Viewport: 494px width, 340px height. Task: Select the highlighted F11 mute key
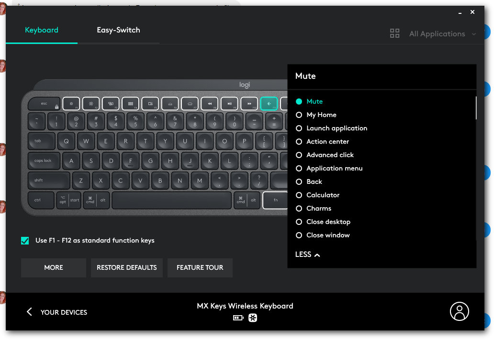pos(269,103)
